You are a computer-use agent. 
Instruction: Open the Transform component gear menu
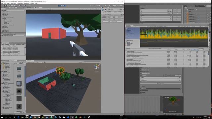point(123,15)
